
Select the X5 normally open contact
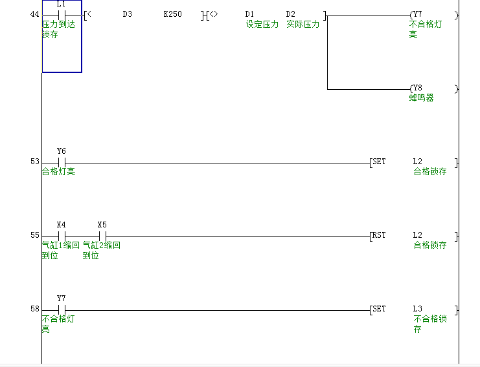pyautogui.click(x=102, y=236)
